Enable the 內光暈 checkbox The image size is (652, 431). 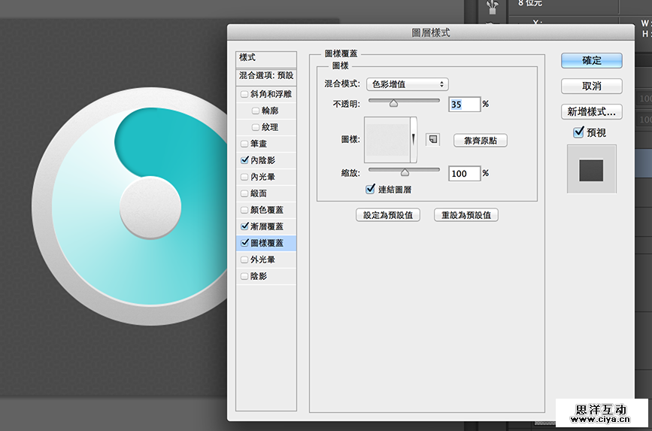pyautogui.click(x=244, y=177)
